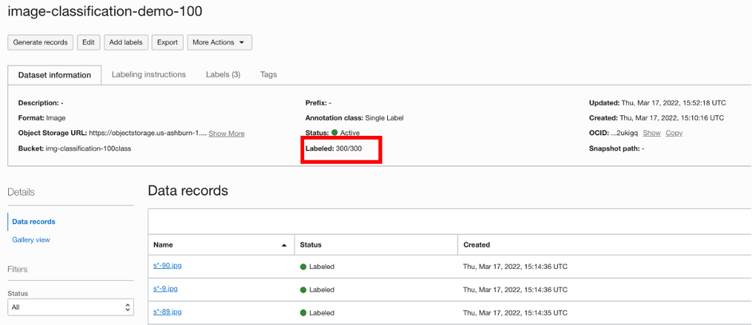Click the Name column sort arrow
752x325 pixels.
(x=284, y=245)
